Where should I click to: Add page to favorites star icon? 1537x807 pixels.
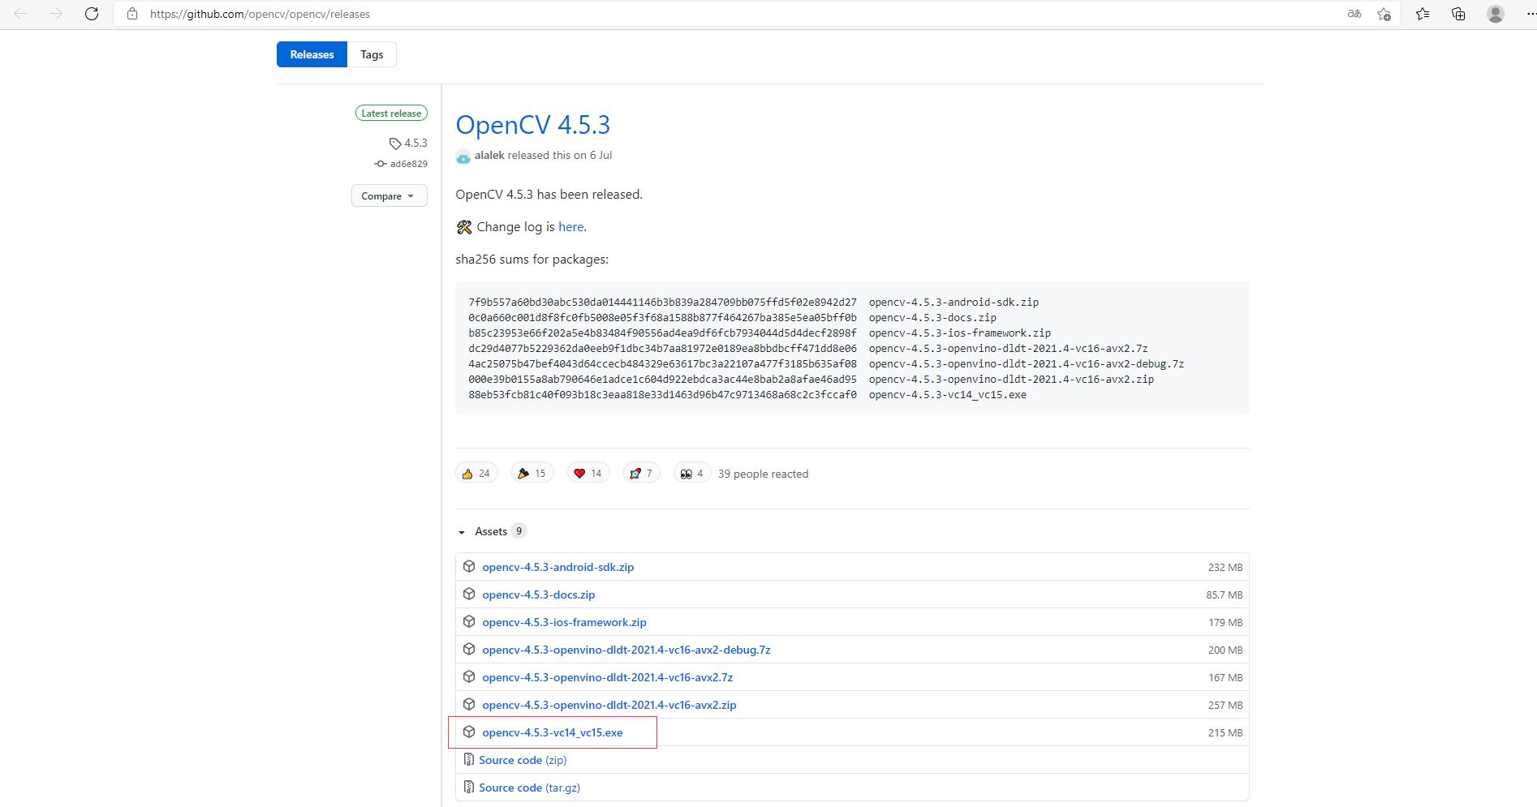(1384, 14)
